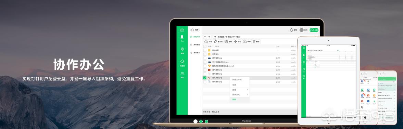Select 新建文件夹 in the context menu
Image resolution: width=403 pixels, height=129 pixels.
237,79
